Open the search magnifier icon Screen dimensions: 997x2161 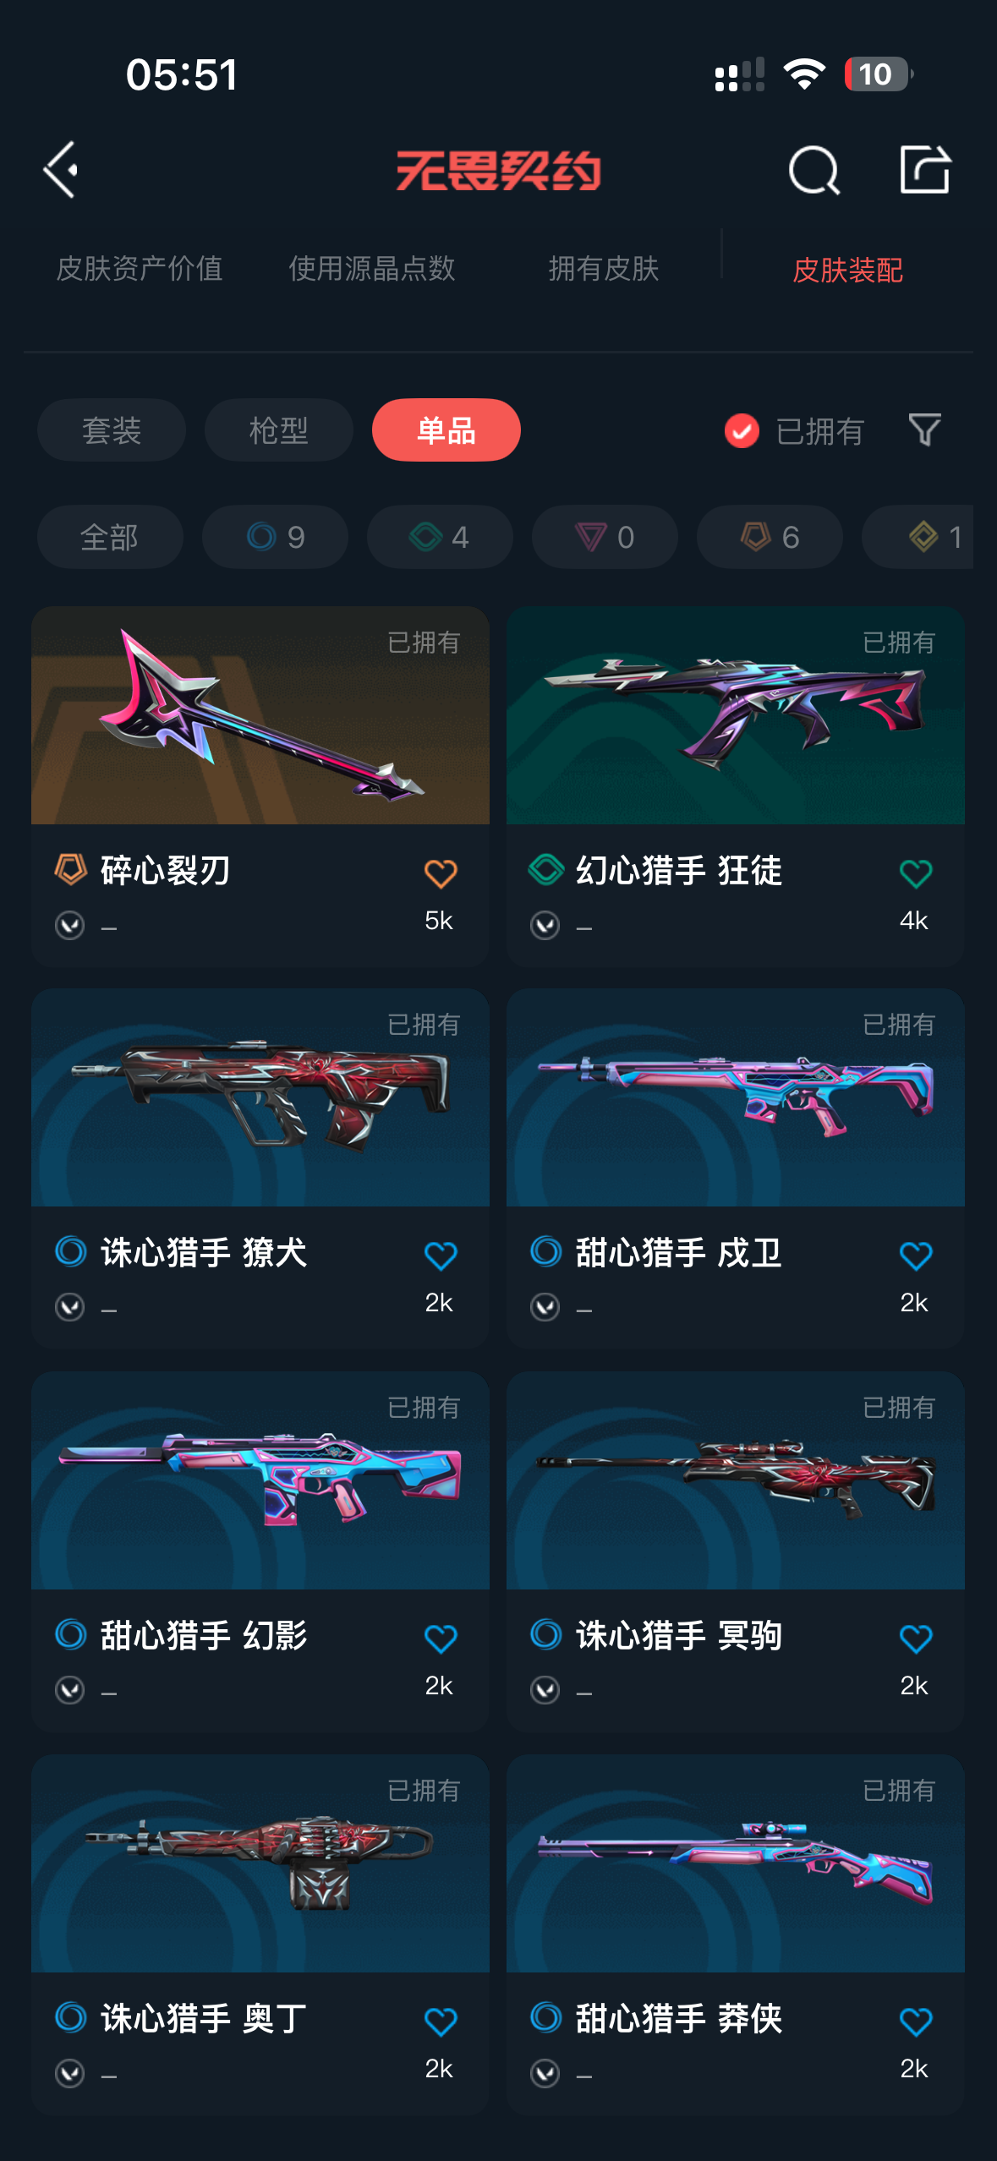pos(813,170)
